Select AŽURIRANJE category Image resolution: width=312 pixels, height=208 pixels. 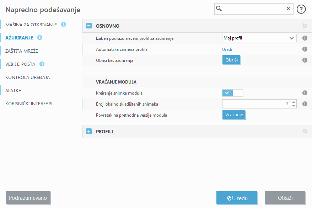pyautogui.click(x=19, y=38)
